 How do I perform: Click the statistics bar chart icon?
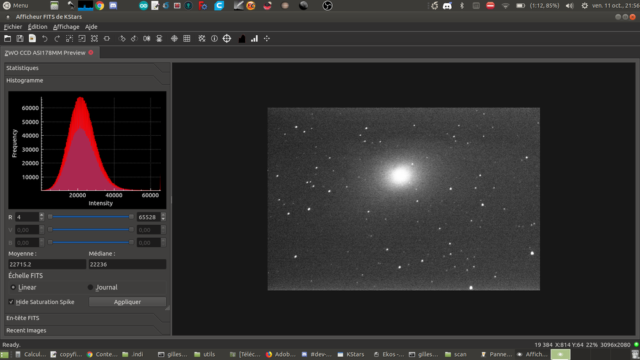point(254,39)
